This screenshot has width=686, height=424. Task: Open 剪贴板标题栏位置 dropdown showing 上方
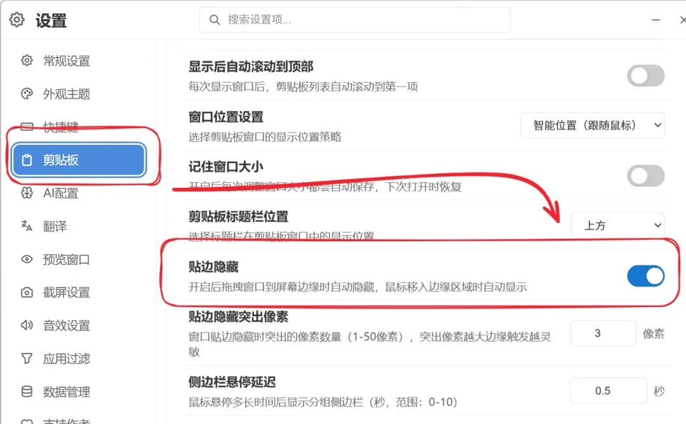[x=618, y=225]
